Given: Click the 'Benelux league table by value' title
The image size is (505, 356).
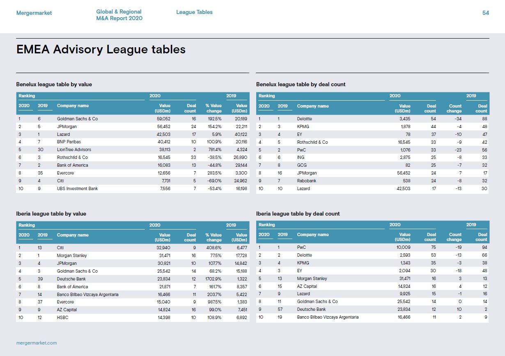Looking at the screenshot, I should coord(54,85).
